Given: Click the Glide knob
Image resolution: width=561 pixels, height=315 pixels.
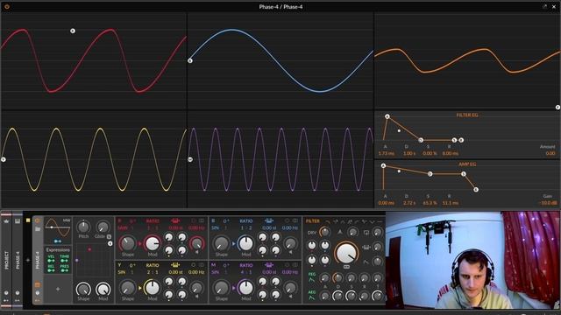Looking at the screenshot, I should click(x=103, y=227).
